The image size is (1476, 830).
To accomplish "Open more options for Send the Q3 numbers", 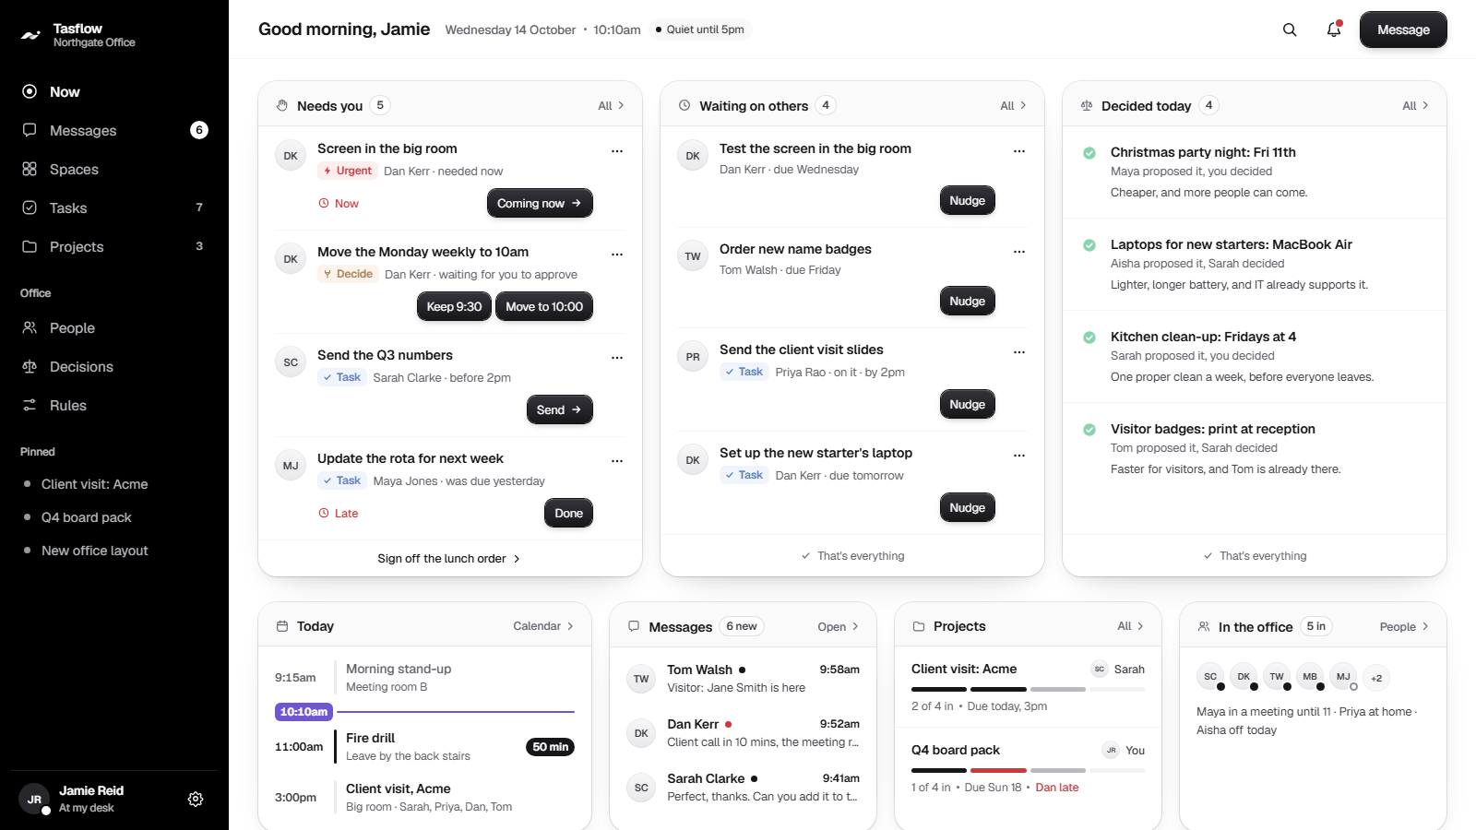I will 617,357.
